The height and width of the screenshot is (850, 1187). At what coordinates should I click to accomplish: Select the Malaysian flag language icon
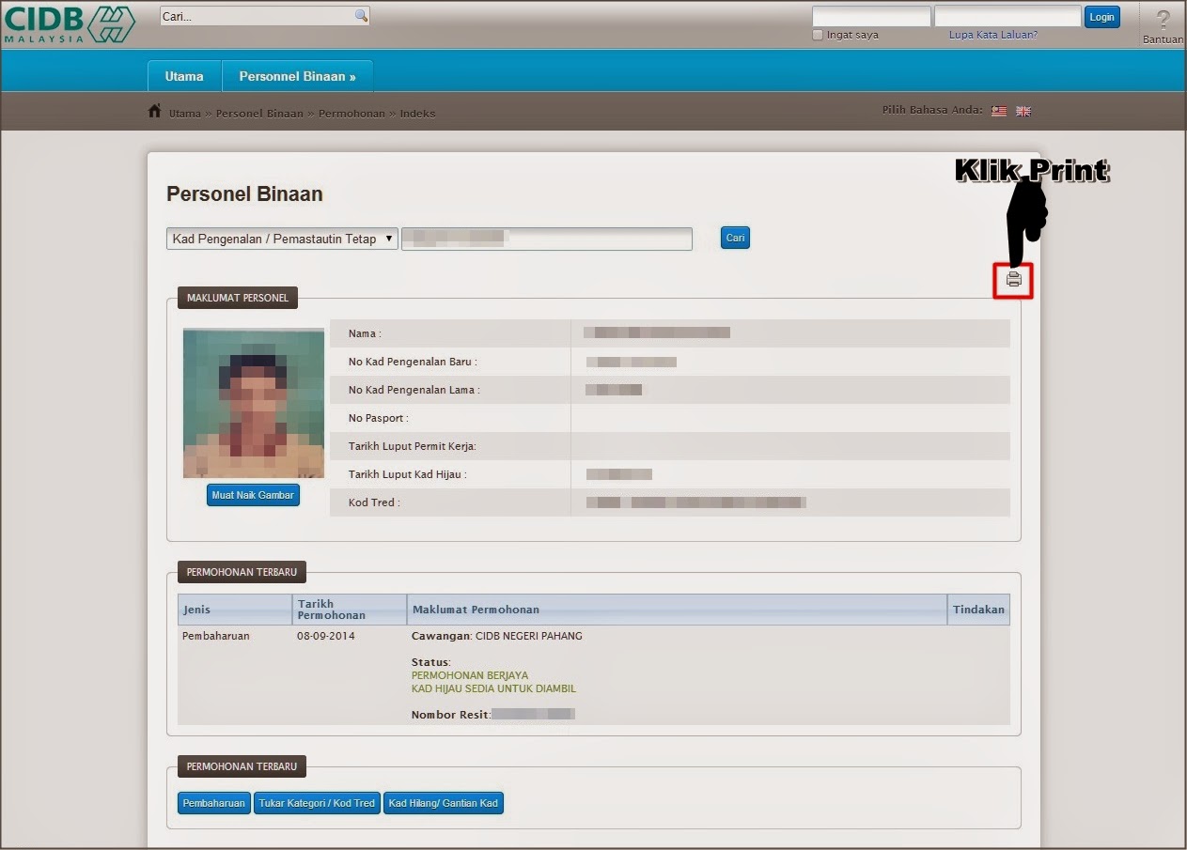point(999,111)
